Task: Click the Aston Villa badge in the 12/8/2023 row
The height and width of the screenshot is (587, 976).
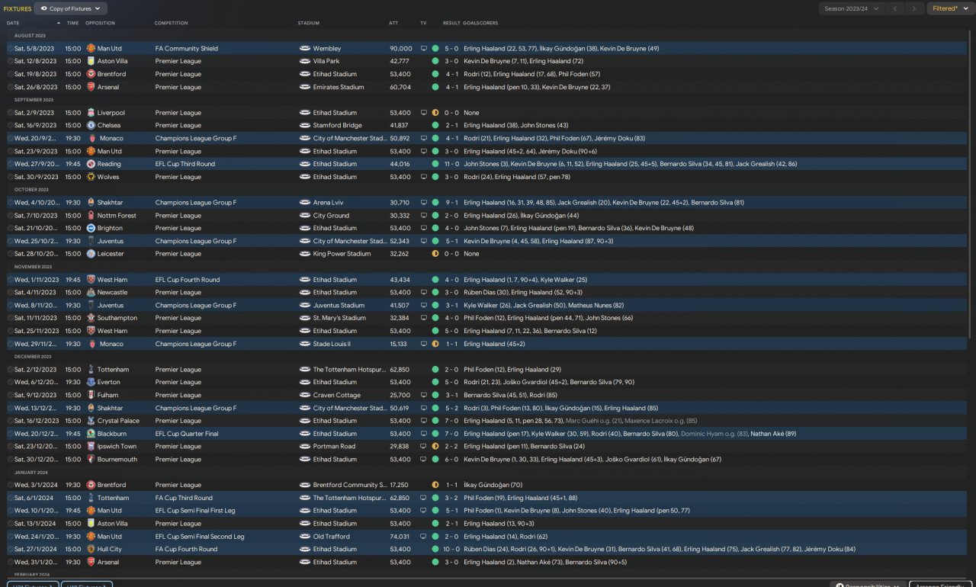Action: point(91,61)
